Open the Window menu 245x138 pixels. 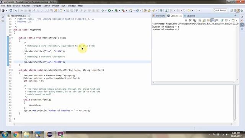coord(72,6)
